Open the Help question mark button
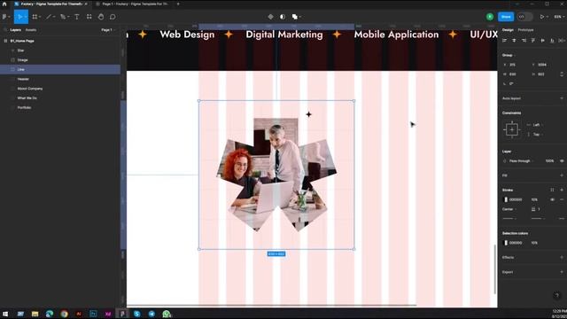 tap(557, 295)
